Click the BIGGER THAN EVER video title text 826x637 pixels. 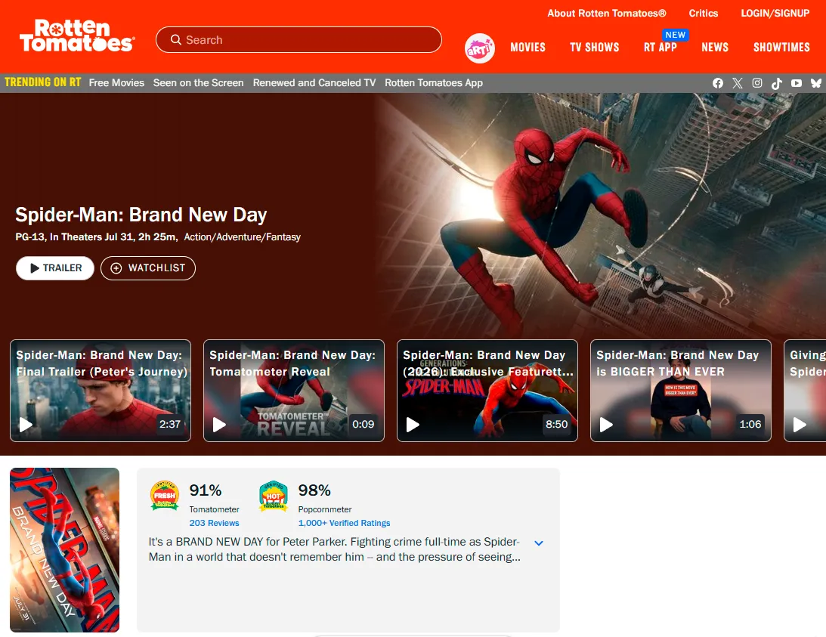677,363
